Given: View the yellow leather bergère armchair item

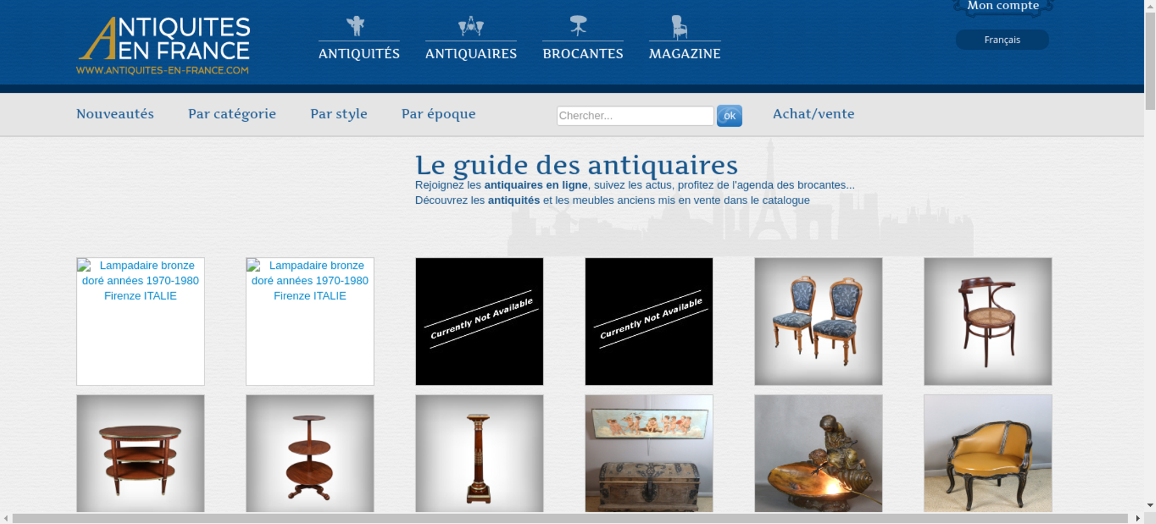Looking at the screenshot, I should click(x=988, y=454).
